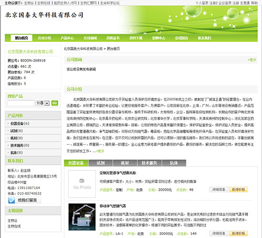This screenshot has width=262, height=238.
Task: Open the 资质证书 navigation item
Action: [113, 38]
